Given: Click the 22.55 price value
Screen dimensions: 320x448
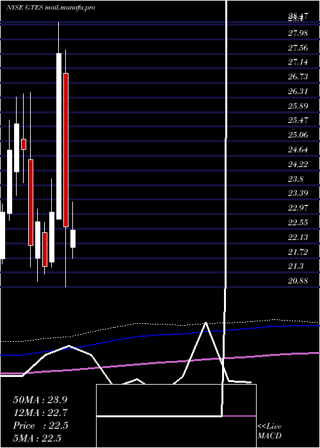Looking at the screenshot, I should tap(298, 222).
